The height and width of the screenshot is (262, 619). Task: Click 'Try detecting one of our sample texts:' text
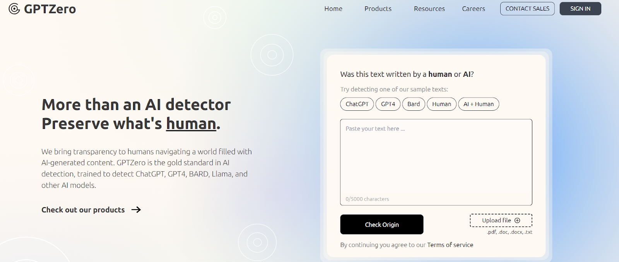(x=394, y=89)
